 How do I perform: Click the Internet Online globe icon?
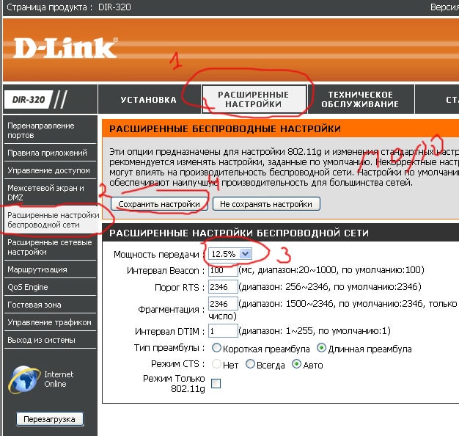point(24,379)
